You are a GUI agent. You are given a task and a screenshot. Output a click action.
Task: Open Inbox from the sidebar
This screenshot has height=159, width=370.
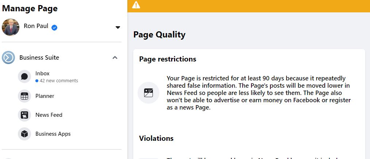[42, 73]
